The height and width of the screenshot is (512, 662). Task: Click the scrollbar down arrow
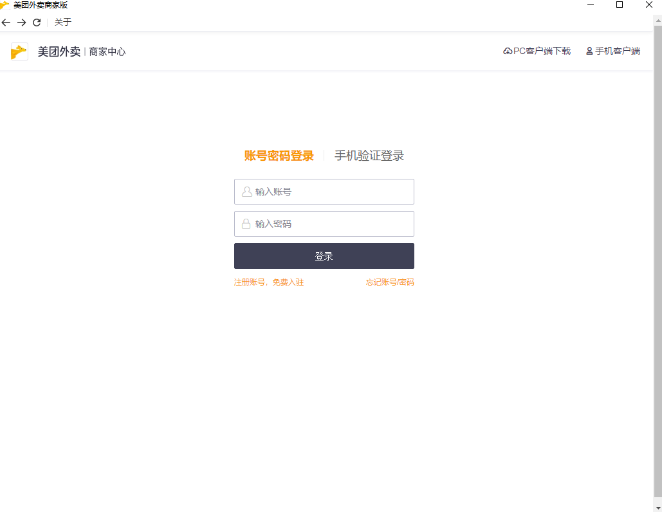point(657,507)
